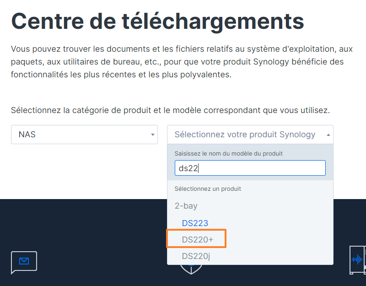Click the '2-bay' group header
Image resolution: width=366 pixels, height=286 pixels.
(x=186, y=206)
